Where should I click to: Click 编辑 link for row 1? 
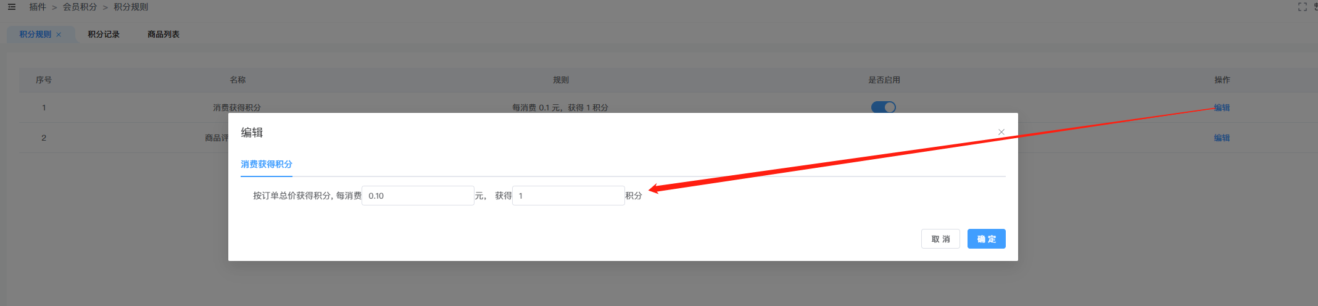[x=1222, y=107]
